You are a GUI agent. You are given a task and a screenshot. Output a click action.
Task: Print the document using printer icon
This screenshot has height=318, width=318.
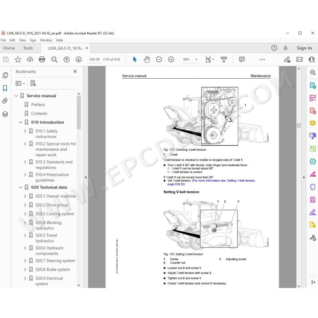pyautogui.click(x=42, y=60)
